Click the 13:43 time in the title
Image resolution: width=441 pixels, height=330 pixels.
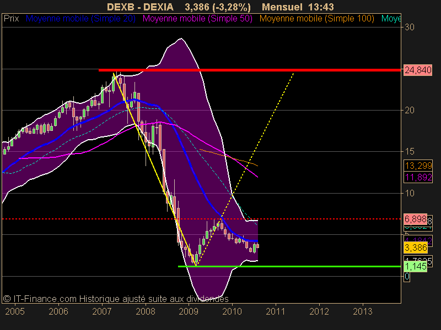321,7
